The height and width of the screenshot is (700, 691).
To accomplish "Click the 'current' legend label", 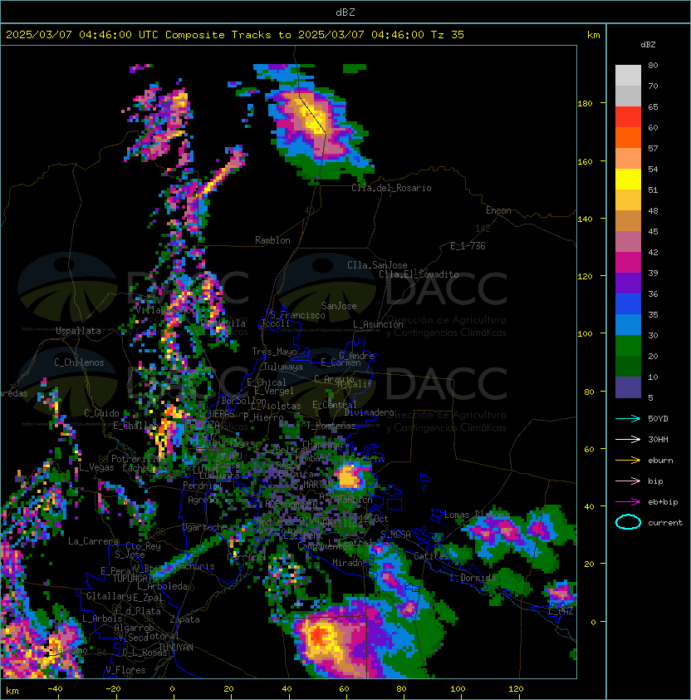I will pos(665,523).
